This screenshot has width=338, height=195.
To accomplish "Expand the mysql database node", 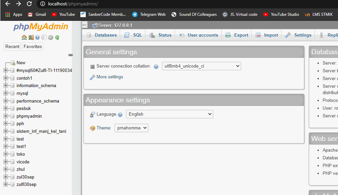I will 6,93.
